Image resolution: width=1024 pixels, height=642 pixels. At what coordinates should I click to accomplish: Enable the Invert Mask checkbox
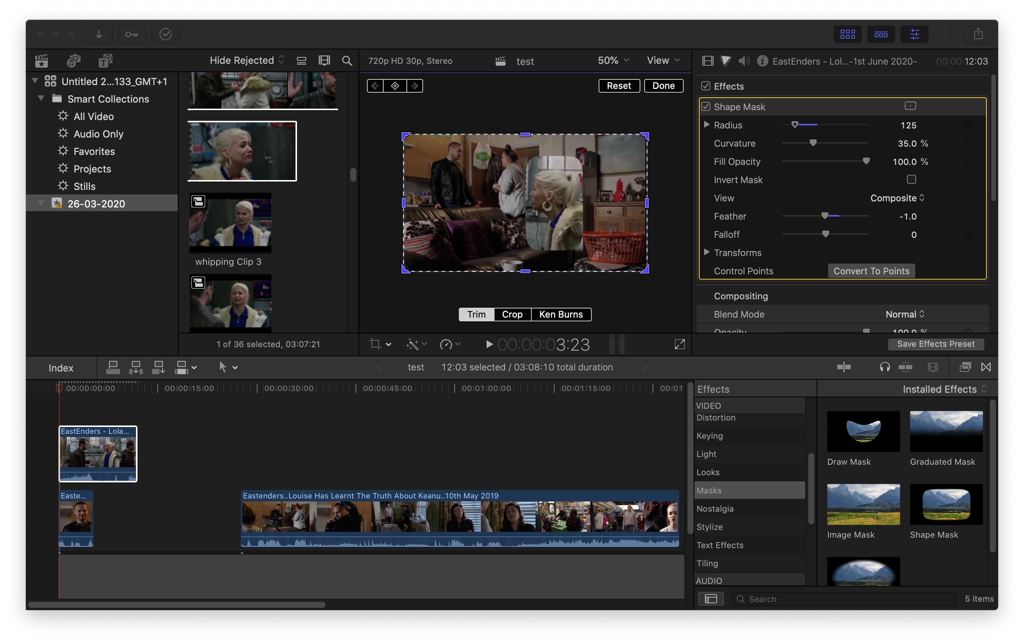tap(911, 180)
